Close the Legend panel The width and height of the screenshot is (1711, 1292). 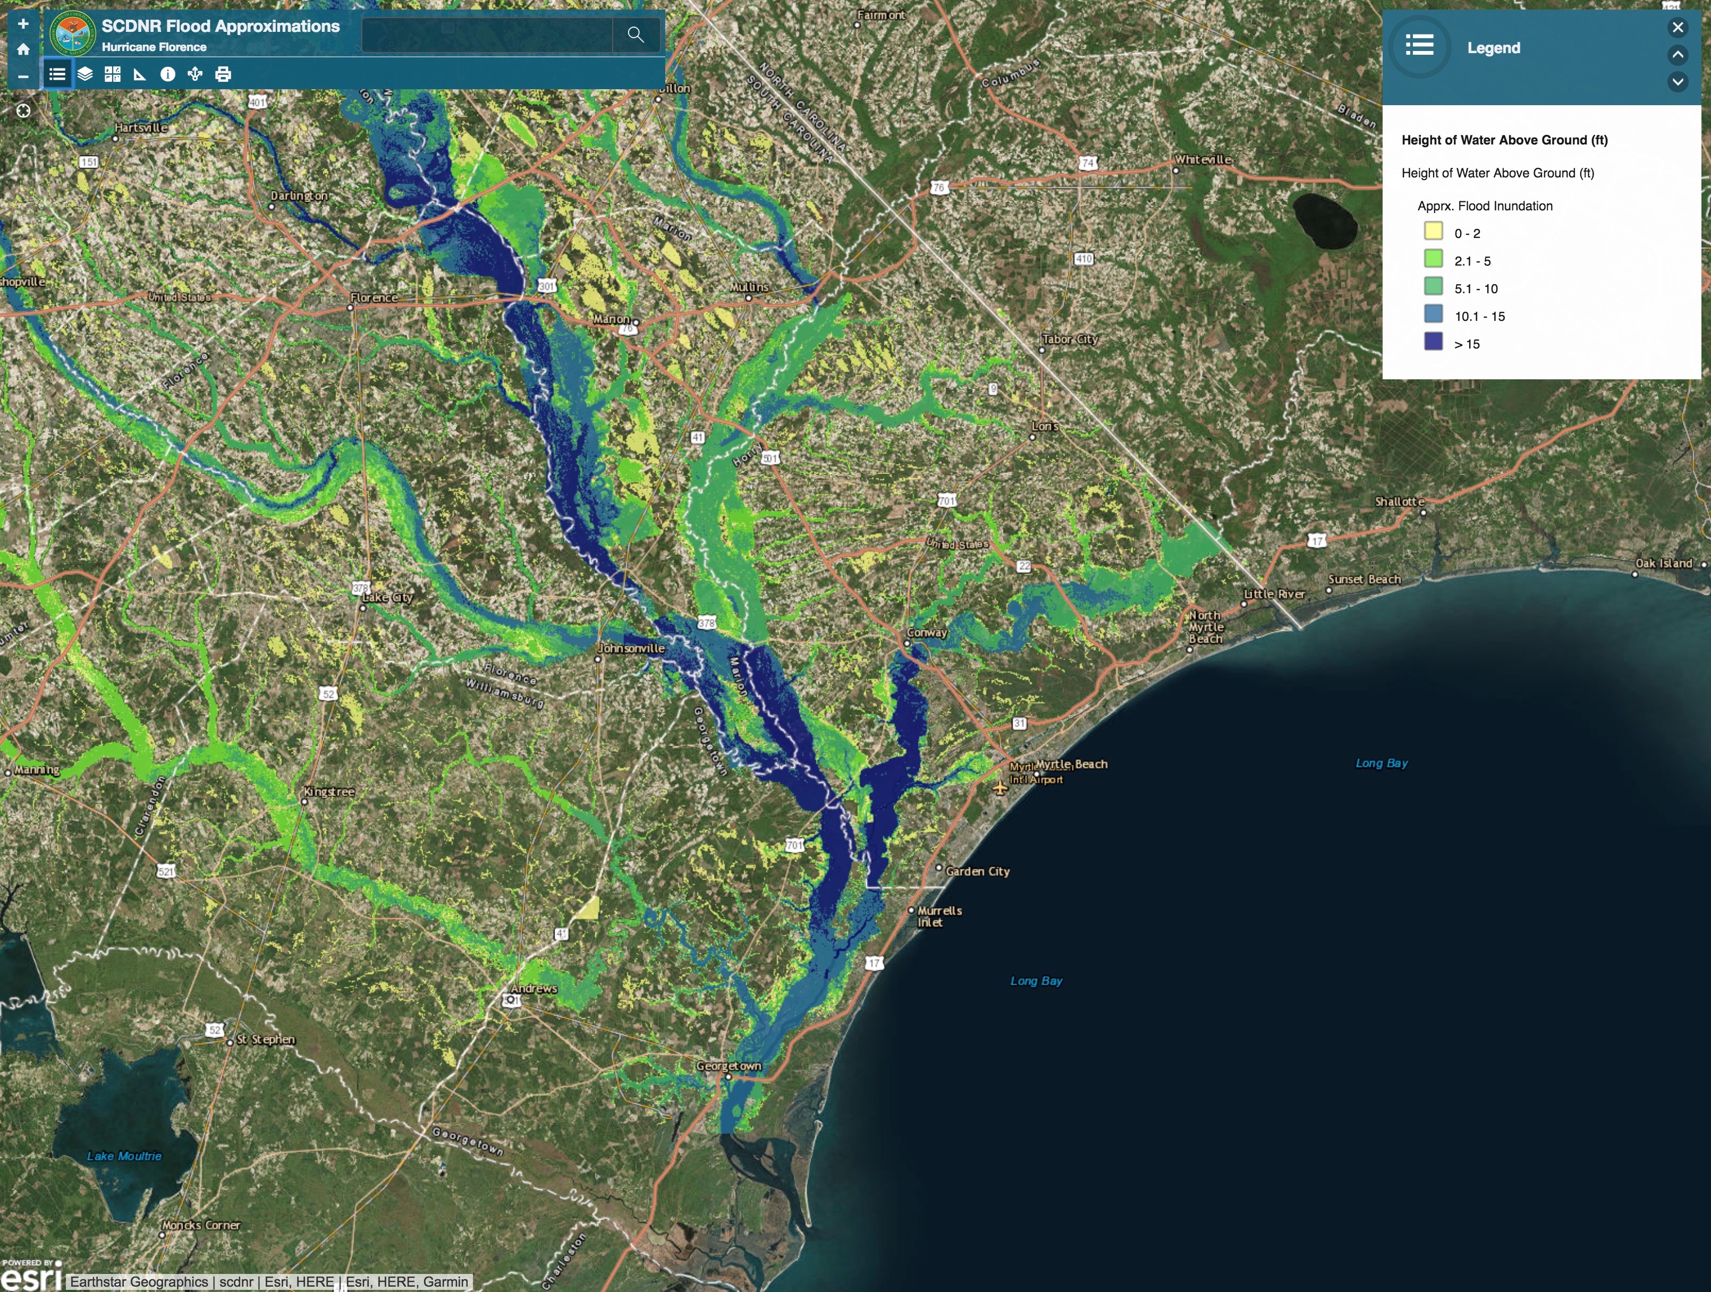(1677, 28)
